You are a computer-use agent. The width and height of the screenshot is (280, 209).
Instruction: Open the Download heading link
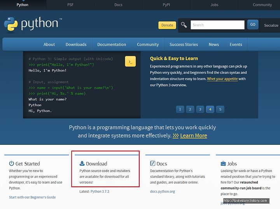coord(96,164)
